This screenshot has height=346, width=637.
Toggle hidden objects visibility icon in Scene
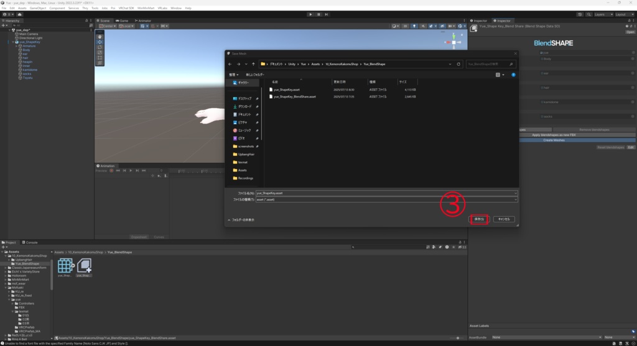(x=442, y=26)
